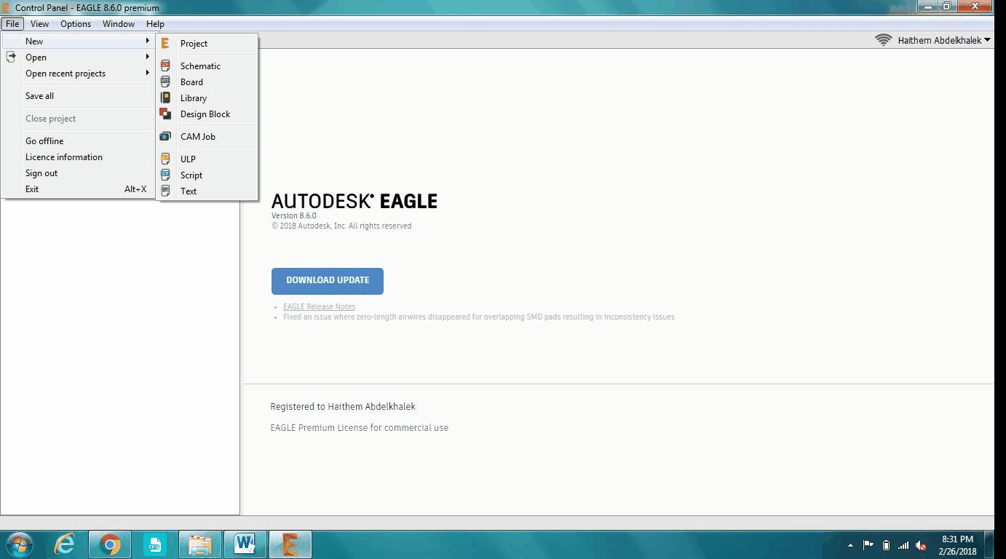Click the taskbar clock and date
The height and width of the screenshot is (559, 1006).
[x=957, y=545]
